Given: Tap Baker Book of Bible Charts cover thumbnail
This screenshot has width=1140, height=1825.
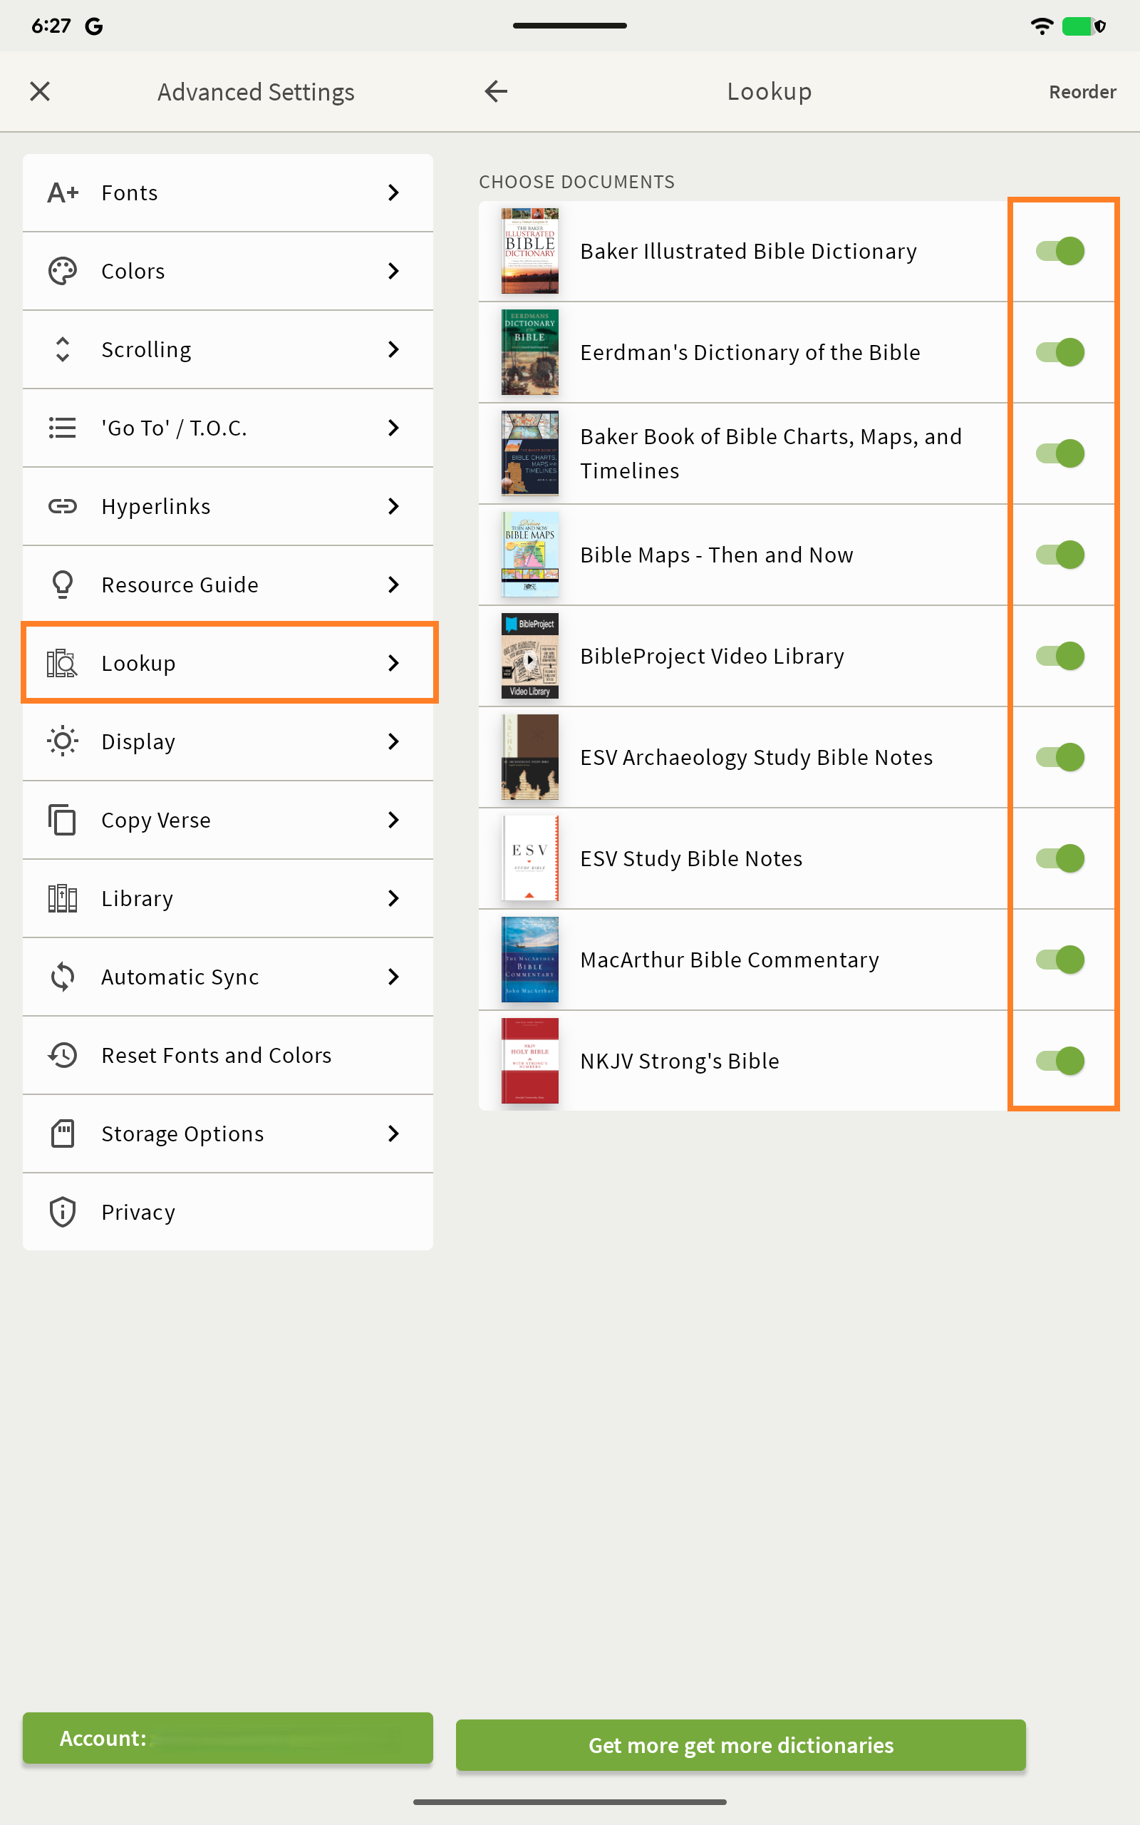Looking at the screenshot, I should coord(530,453).
